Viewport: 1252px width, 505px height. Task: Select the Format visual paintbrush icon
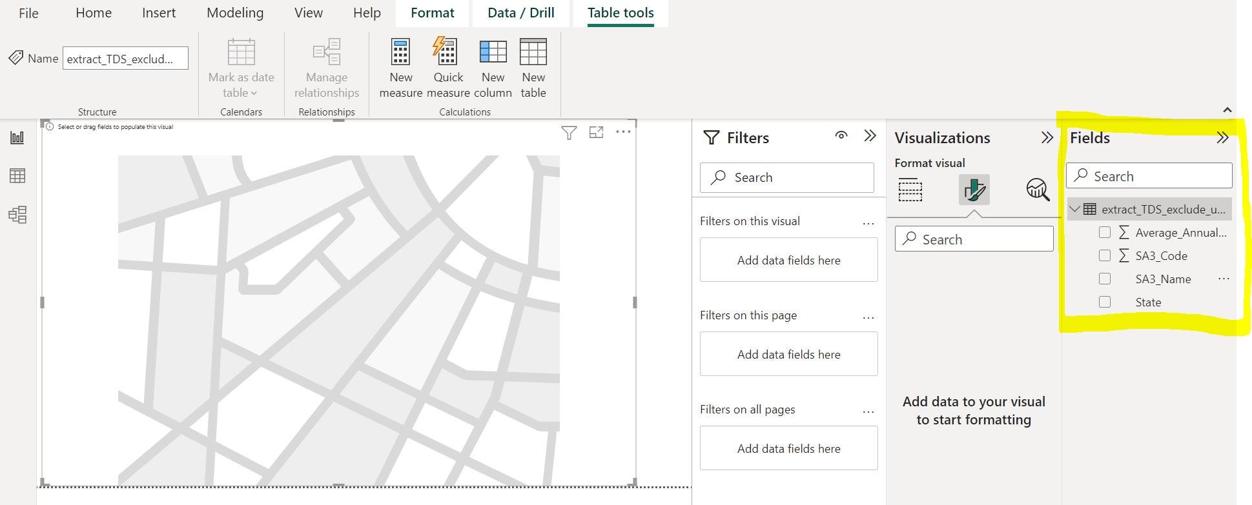[974, 190]
